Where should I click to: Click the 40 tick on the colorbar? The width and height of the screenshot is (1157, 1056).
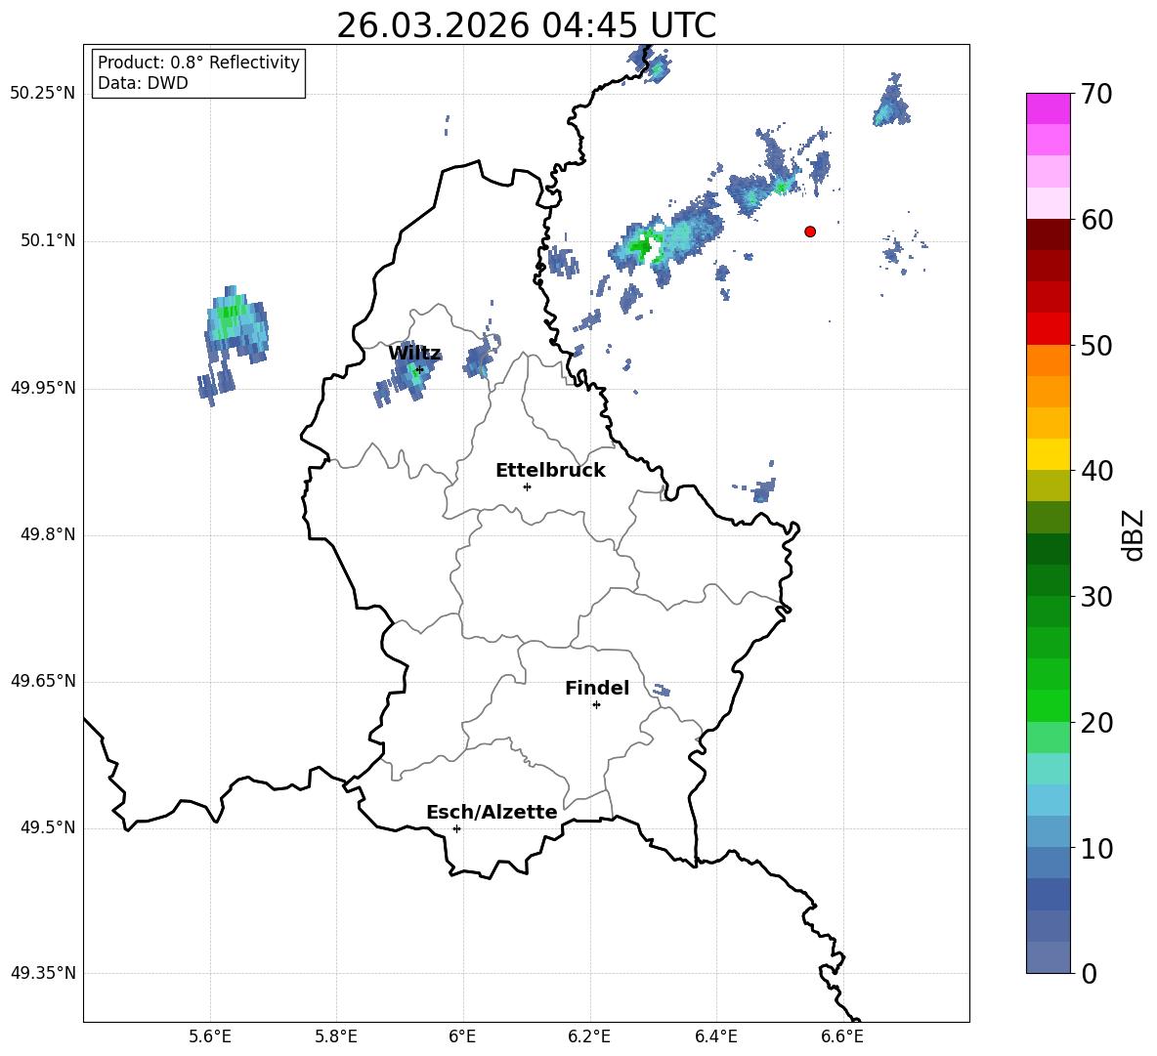(1096, 471)
